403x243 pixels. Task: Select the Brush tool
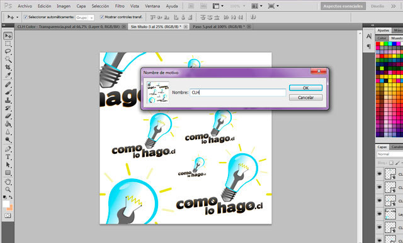[x=8, y=92]
